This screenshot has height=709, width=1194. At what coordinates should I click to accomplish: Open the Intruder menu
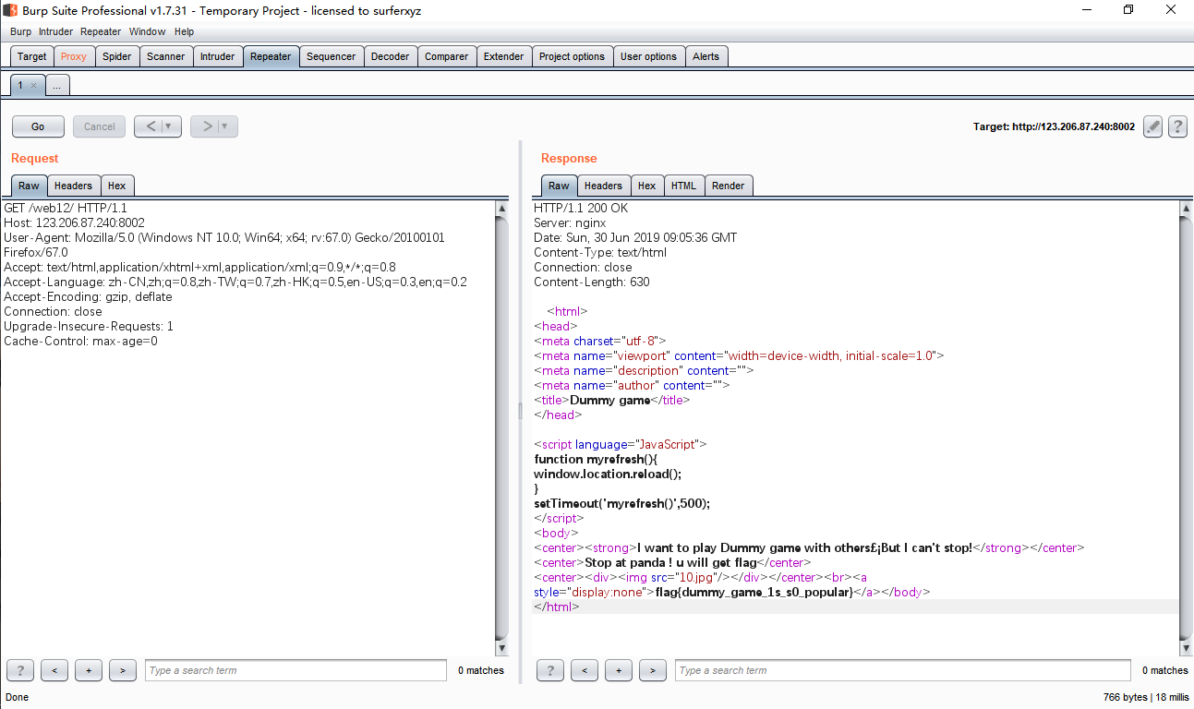[x=55, y=31]
